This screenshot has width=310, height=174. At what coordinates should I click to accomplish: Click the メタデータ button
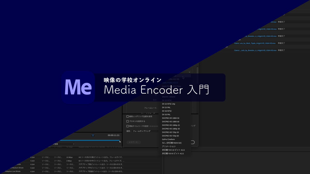pyautogui.click(x=134, y=142)
